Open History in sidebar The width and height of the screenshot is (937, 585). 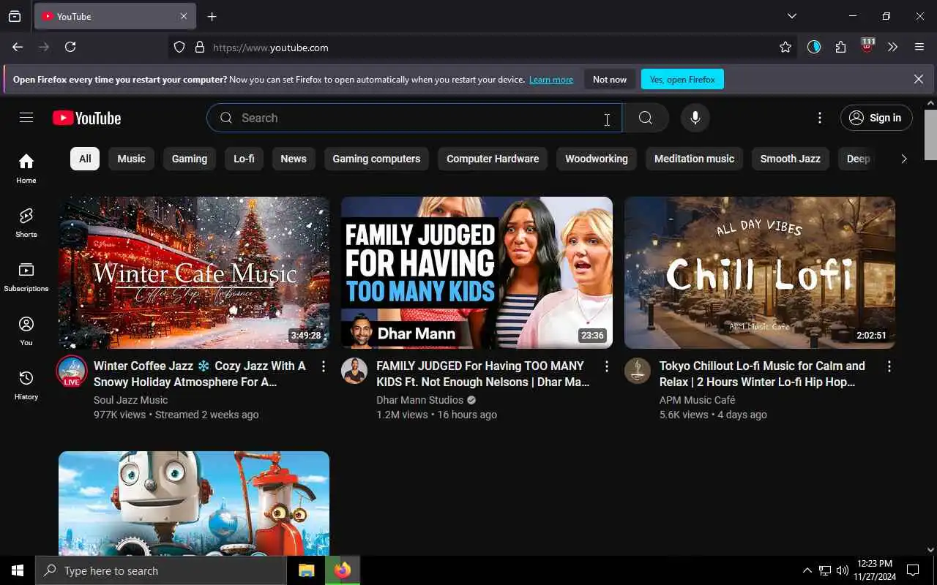pyautogui.click(x=26, y=385)
